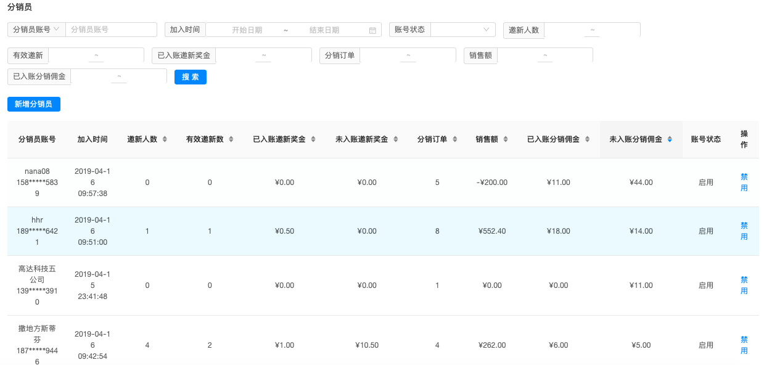764x365 pixels.
Task: Sort by 销售额 using sort arrows
Action: [x=506, y=139]
